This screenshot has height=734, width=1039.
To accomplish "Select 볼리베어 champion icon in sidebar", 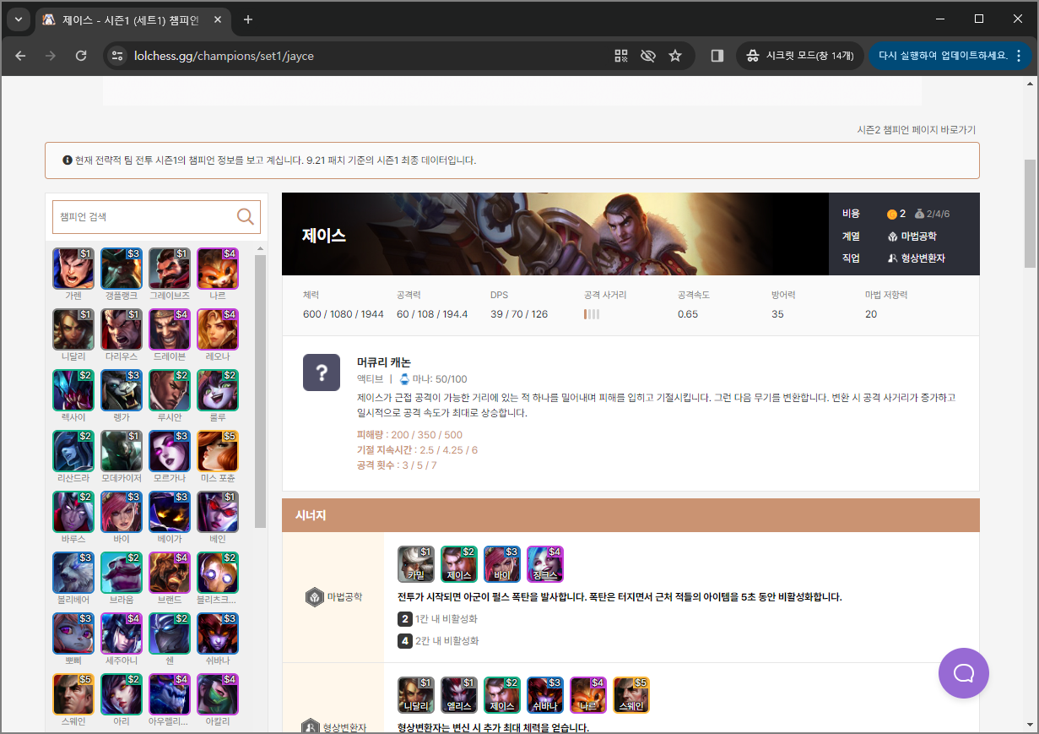I will pyautogui.click(x=73, y=573).
